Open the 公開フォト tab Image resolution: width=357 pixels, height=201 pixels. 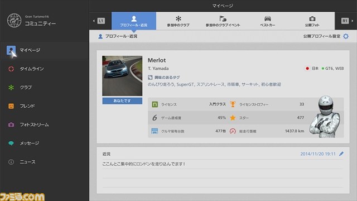(x=312, y=21)
